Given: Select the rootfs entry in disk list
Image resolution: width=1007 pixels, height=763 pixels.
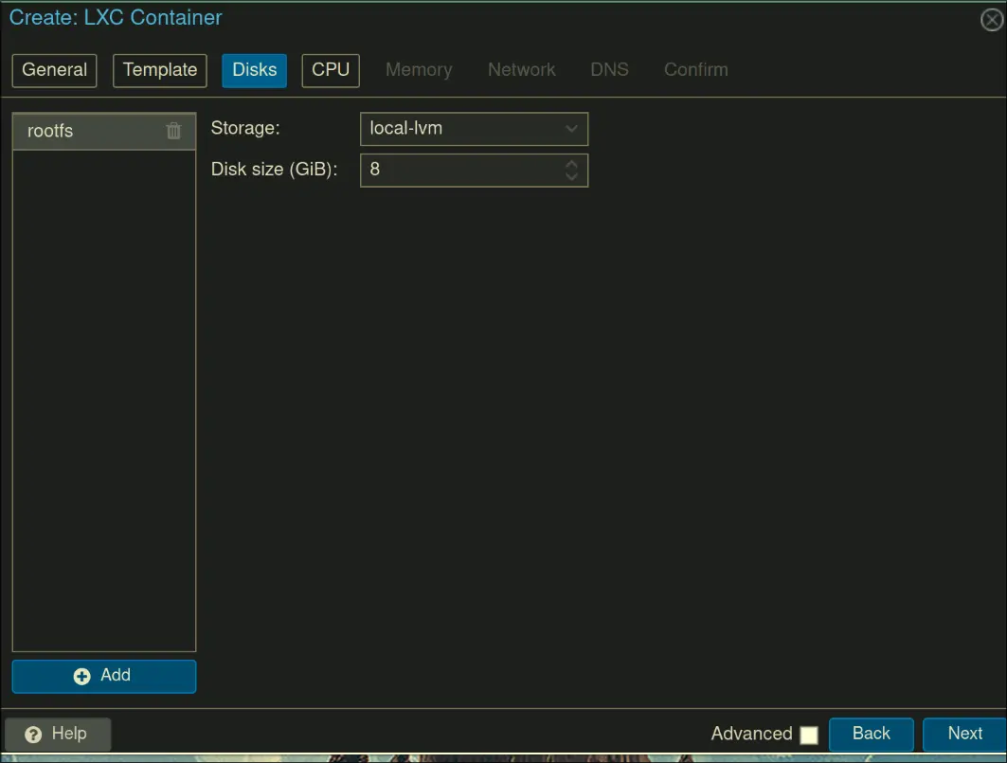Looking at the screenshot, I should 85,132.
